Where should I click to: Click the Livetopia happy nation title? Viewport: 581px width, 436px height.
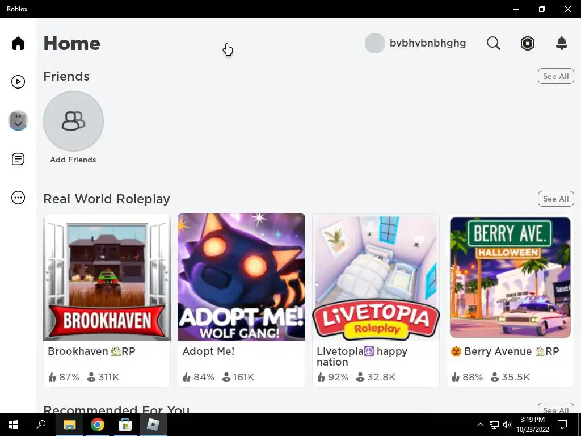362,357
